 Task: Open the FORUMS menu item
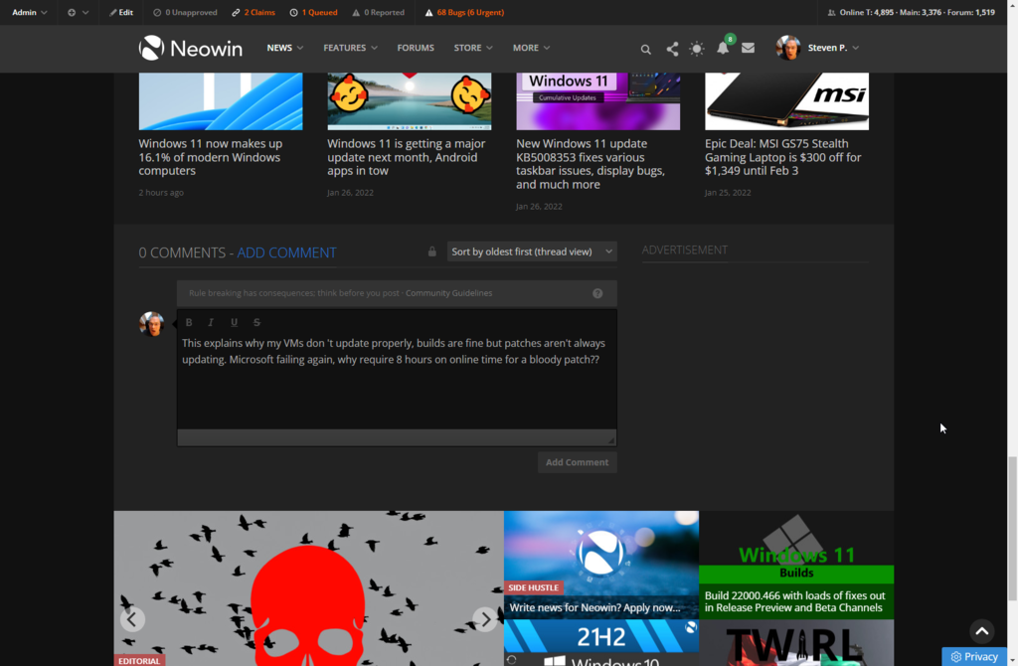tap(416, 48)
